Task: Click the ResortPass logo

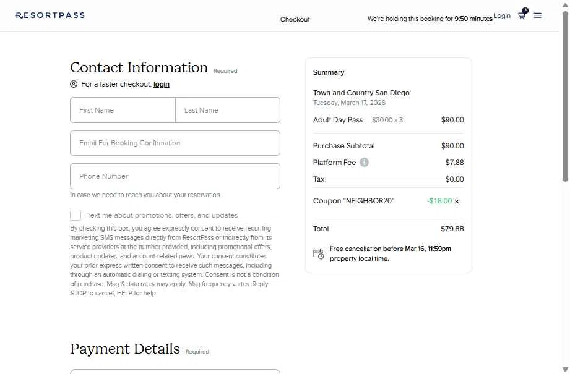Action: 50,15
